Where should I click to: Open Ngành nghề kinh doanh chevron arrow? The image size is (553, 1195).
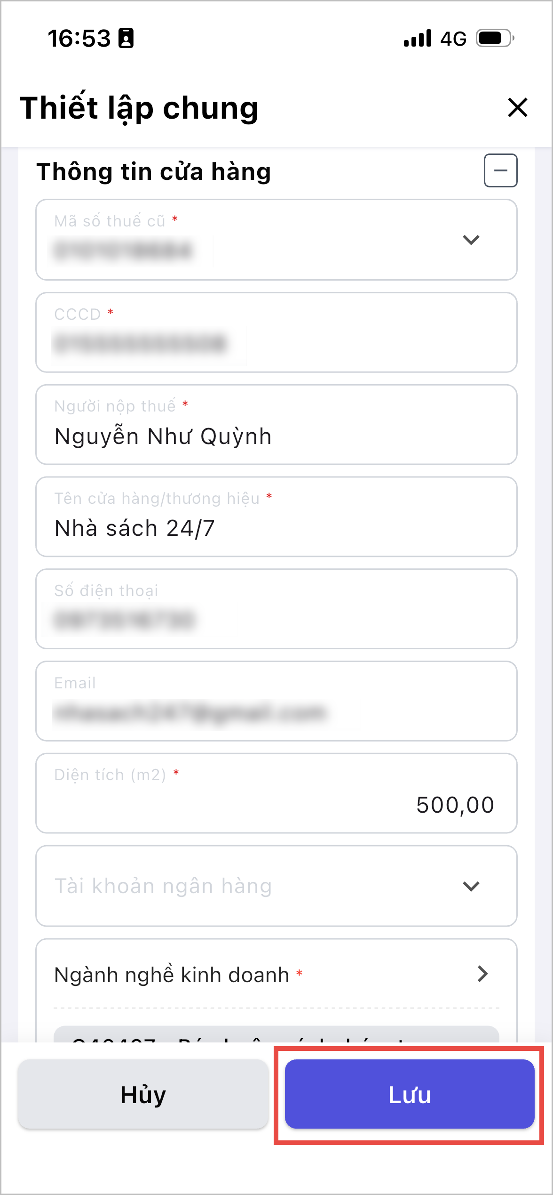(483, 974)
